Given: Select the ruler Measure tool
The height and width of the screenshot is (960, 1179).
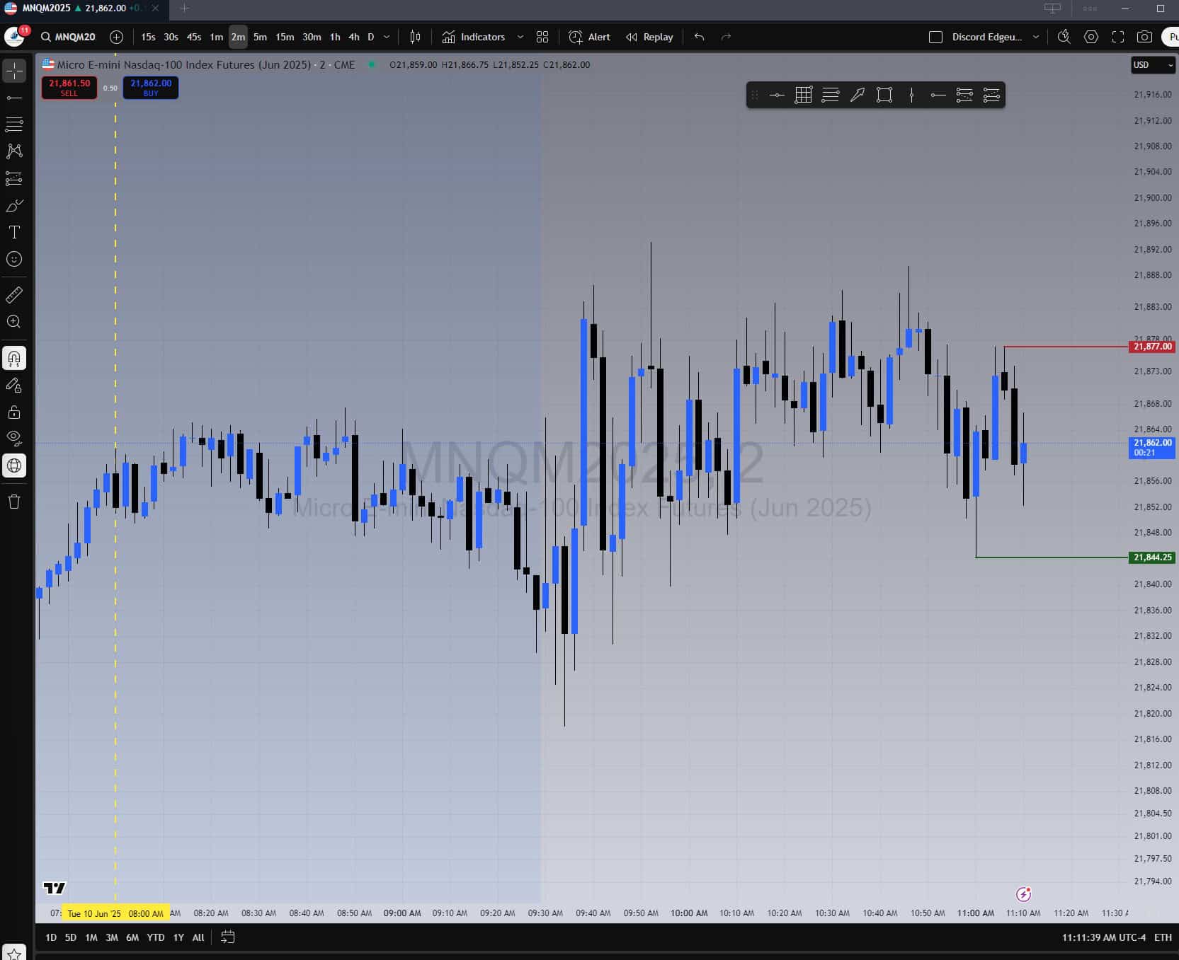Looking at the screenshot, I should (x=14, y=294).
